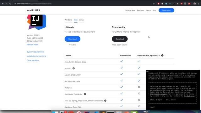Click the 'Maven, Gradle, SBT' row label
Screen dimensions: 201x113
click(x=73, y=75)
